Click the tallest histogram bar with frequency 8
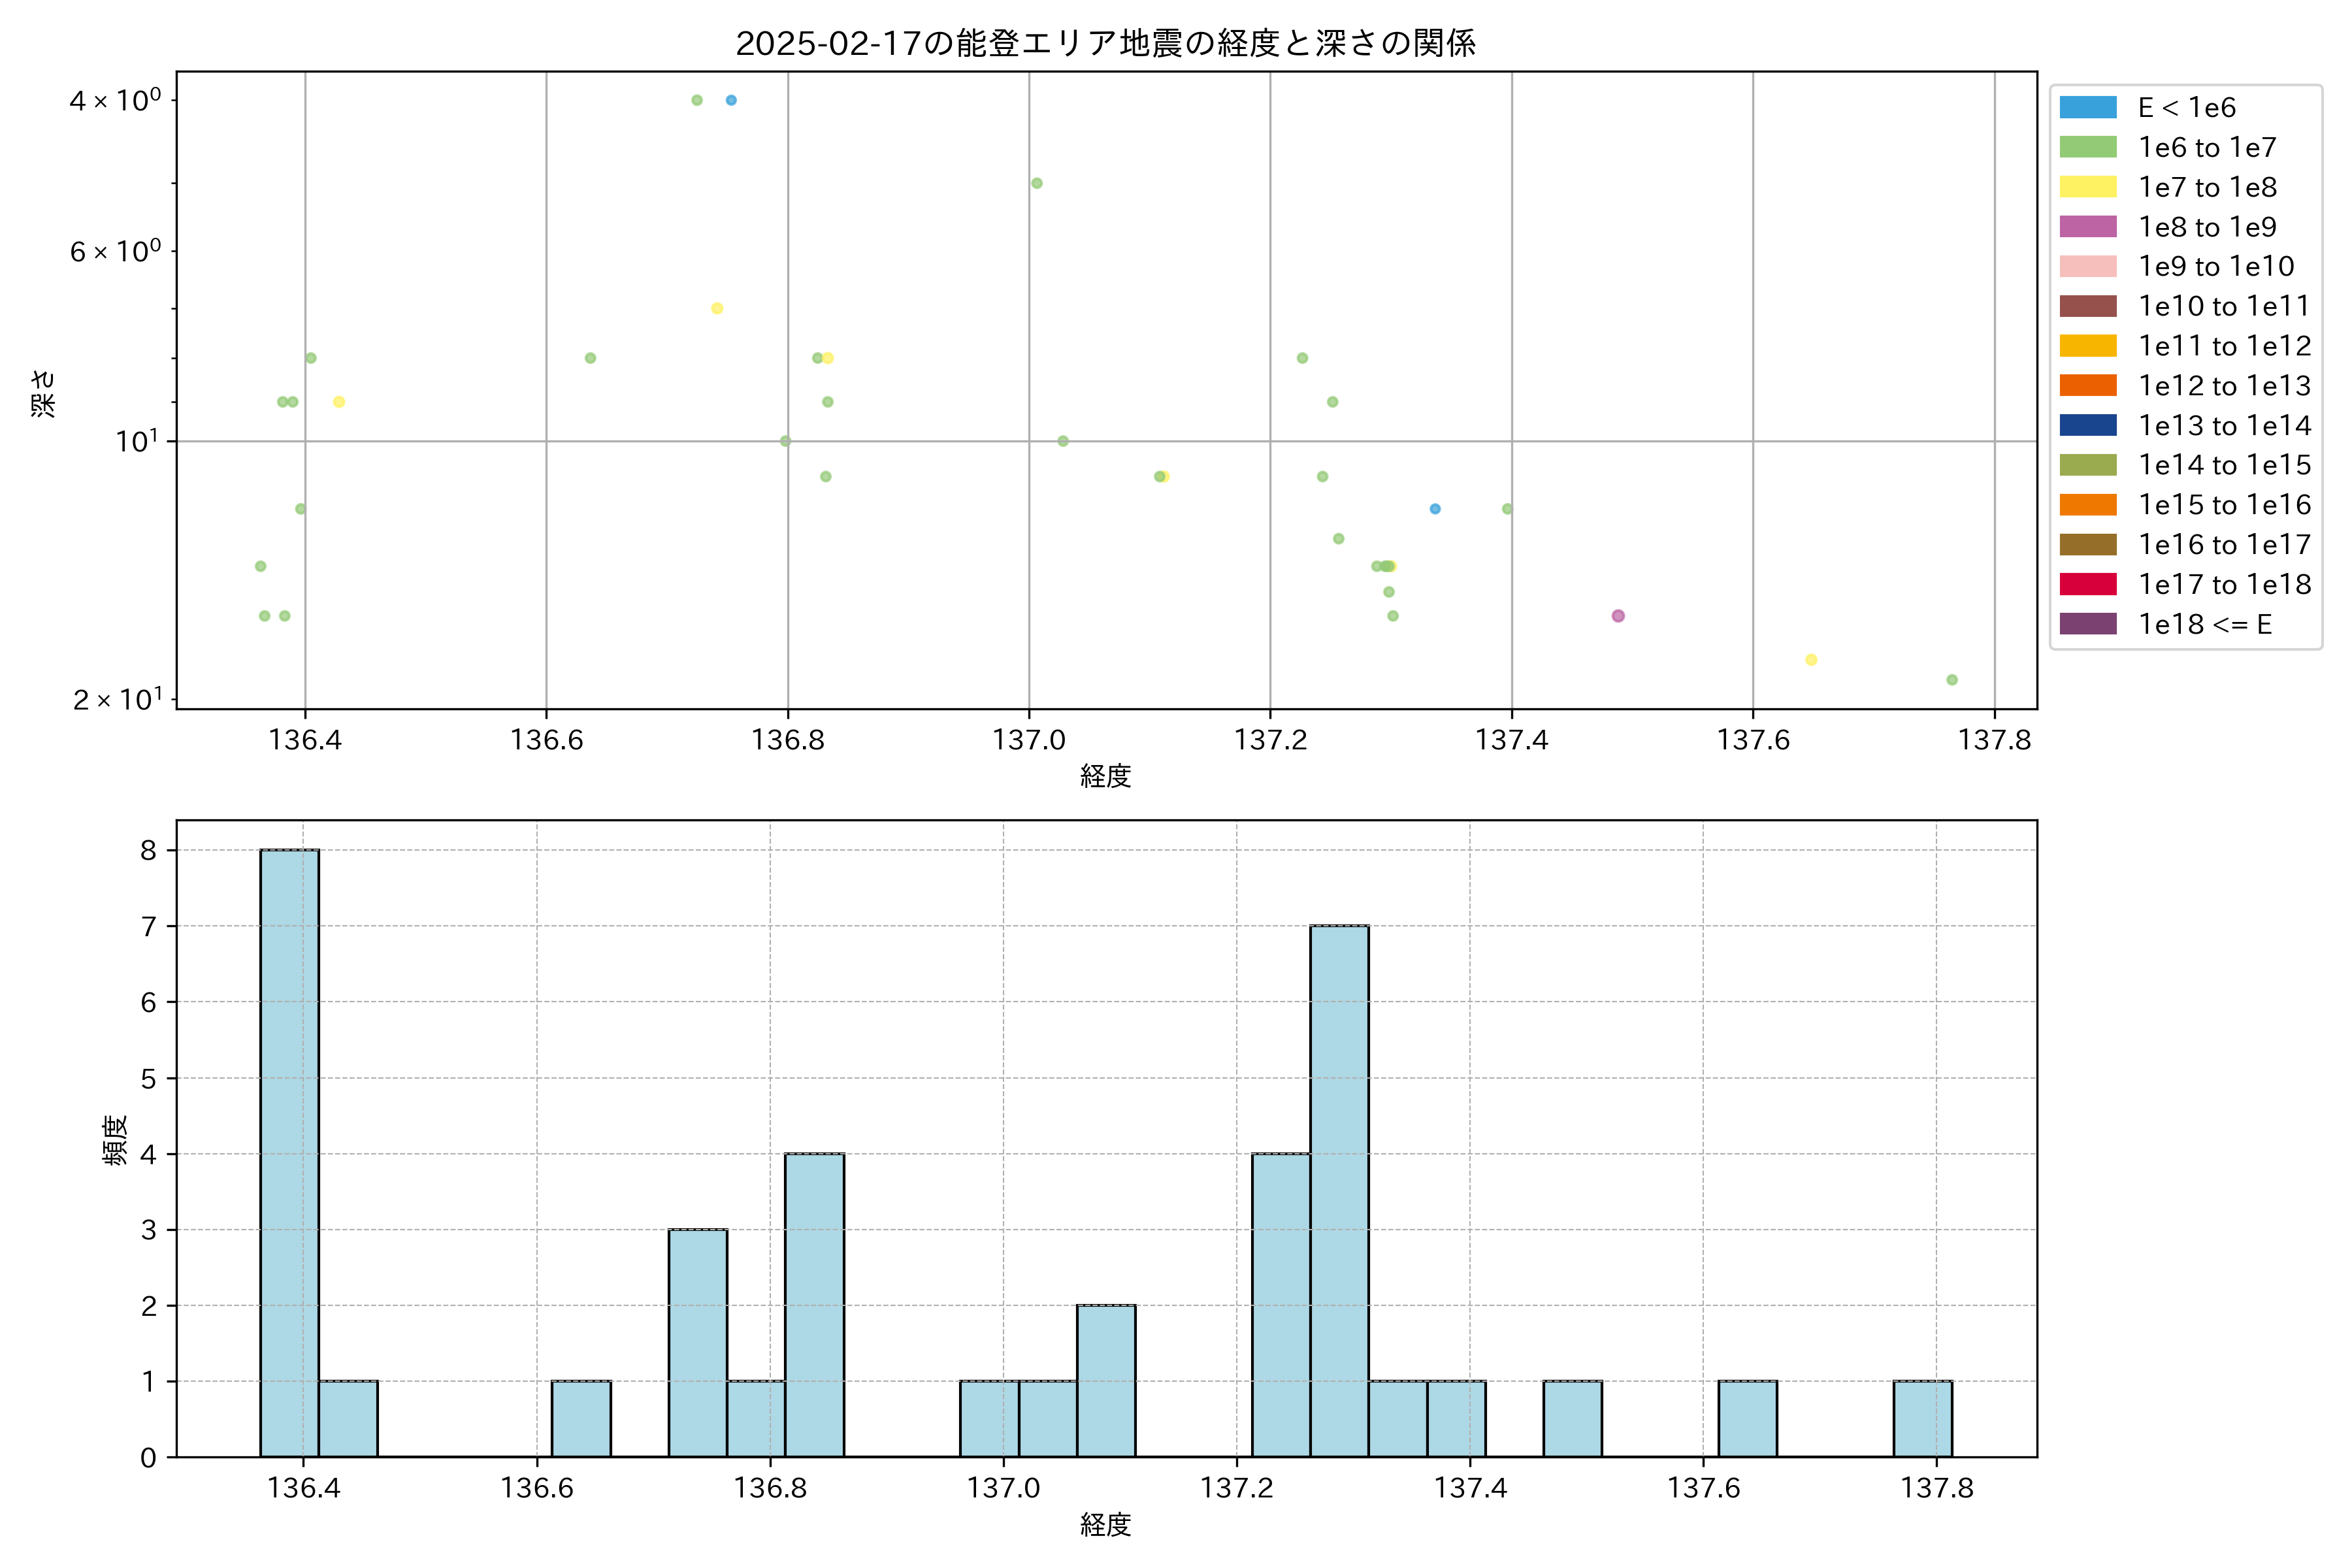The width and height of the screenshot is (2352, 1568). click(289, 1150)
